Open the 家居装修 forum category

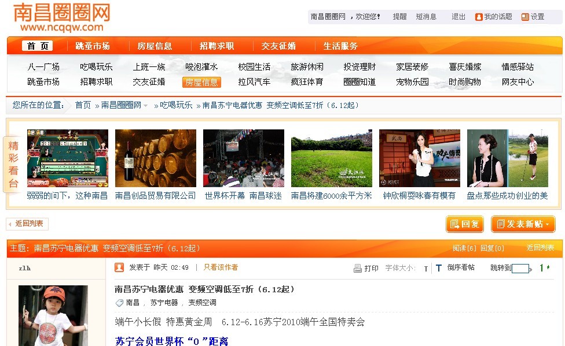[x=412, y=67]
